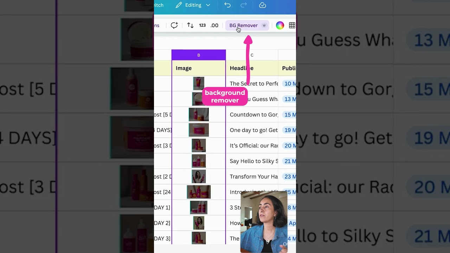Screen dimensions: 450x253
Task: Select image thumbnail in the DAY 1] row
Action: click(x=199, y=207)
